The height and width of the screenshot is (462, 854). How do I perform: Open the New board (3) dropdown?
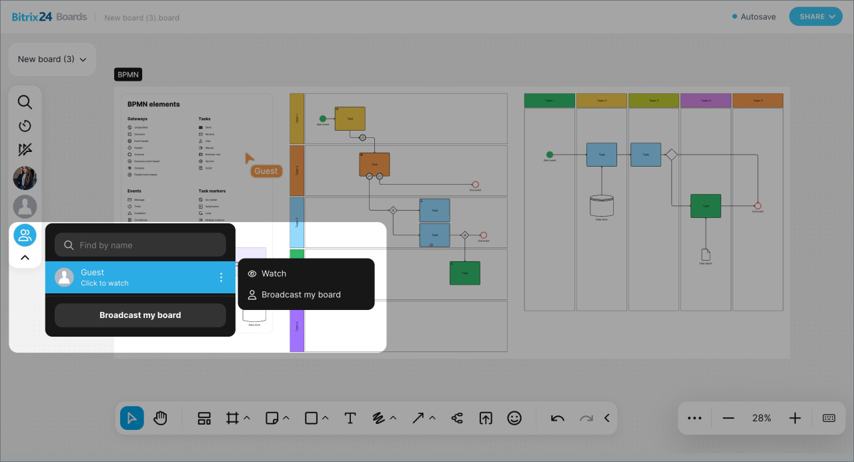[52, 59]
